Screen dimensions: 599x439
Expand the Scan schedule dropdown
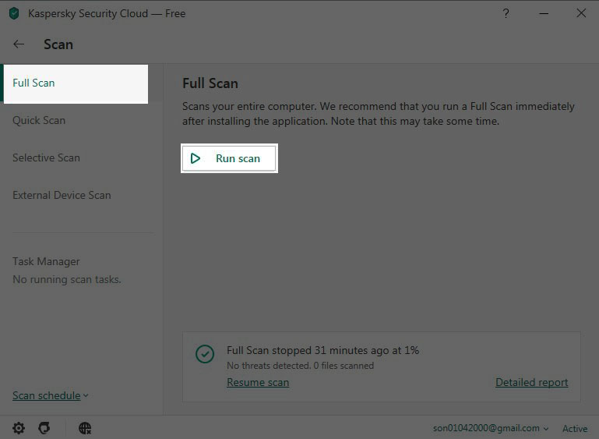pyautogui.click(x=51, y=396)
